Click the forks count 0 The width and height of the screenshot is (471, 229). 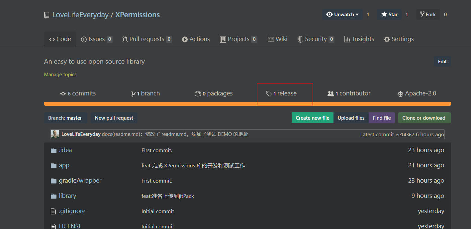[445, 15]
